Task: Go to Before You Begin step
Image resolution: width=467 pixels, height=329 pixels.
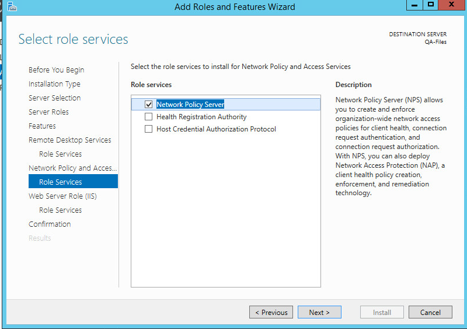Action: pyautogui.click(x=56, y=70)
